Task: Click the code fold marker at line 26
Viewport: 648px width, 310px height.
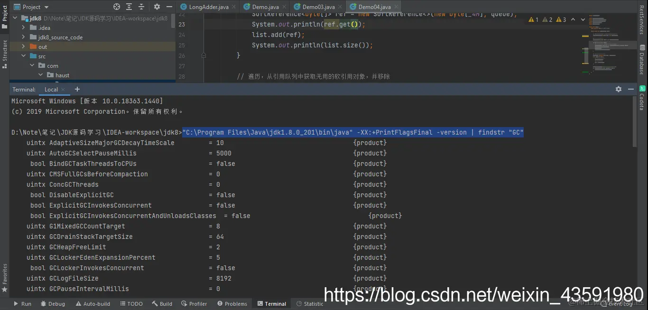Action: pos(204,55)
